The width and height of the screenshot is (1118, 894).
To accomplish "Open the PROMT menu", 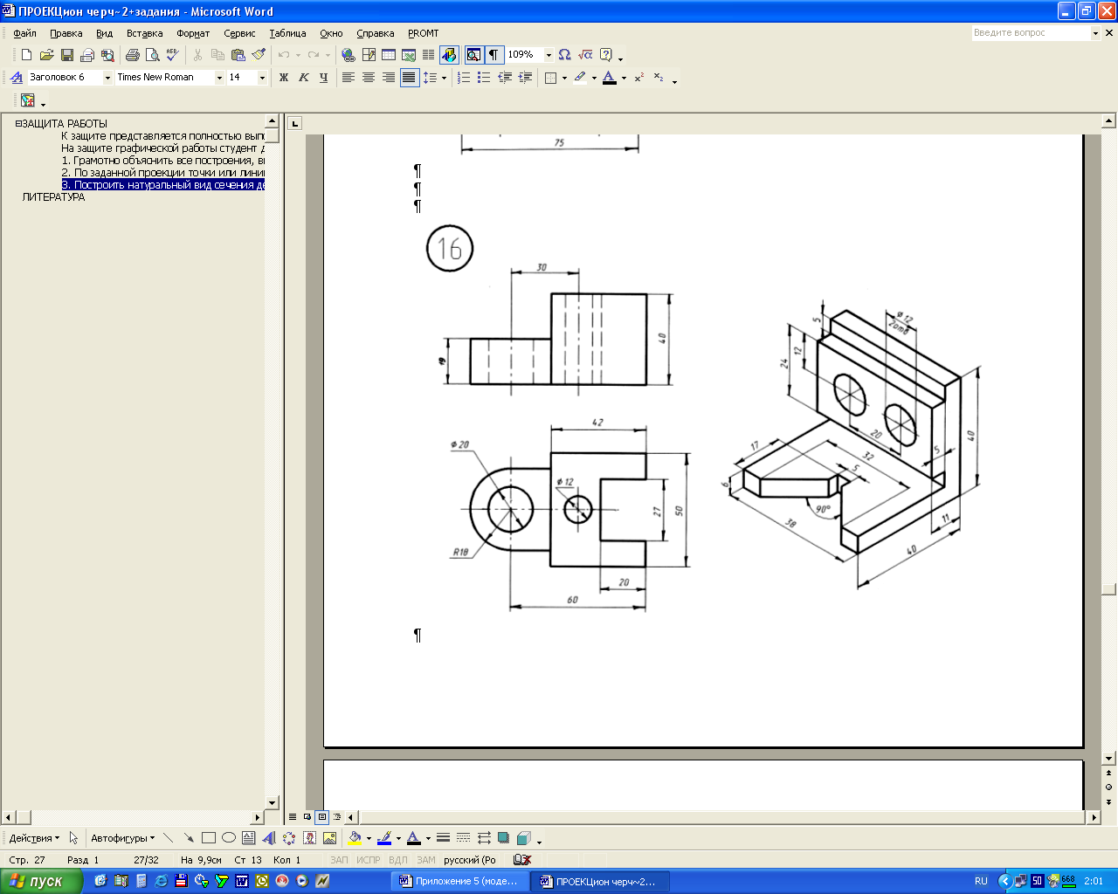I will [x=424, y=33].
